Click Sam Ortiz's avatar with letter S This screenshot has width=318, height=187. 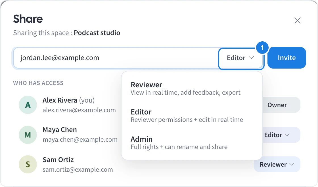coord(28,164)
